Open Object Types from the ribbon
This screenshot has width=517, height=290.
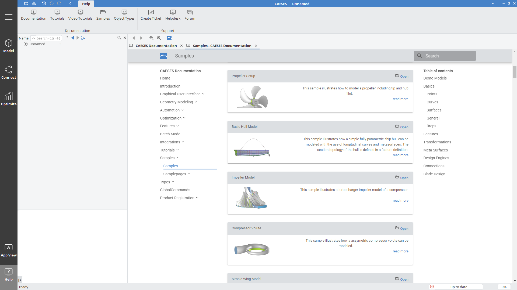point(124,15)
